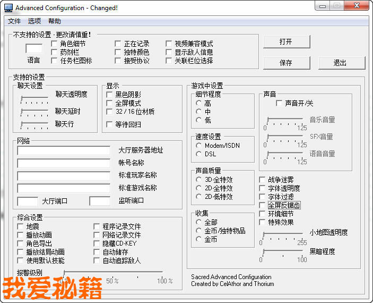This screenshot has width=373, height=303.
Task: Enable the 角色细节 checkbox
Action: [55, 44]
